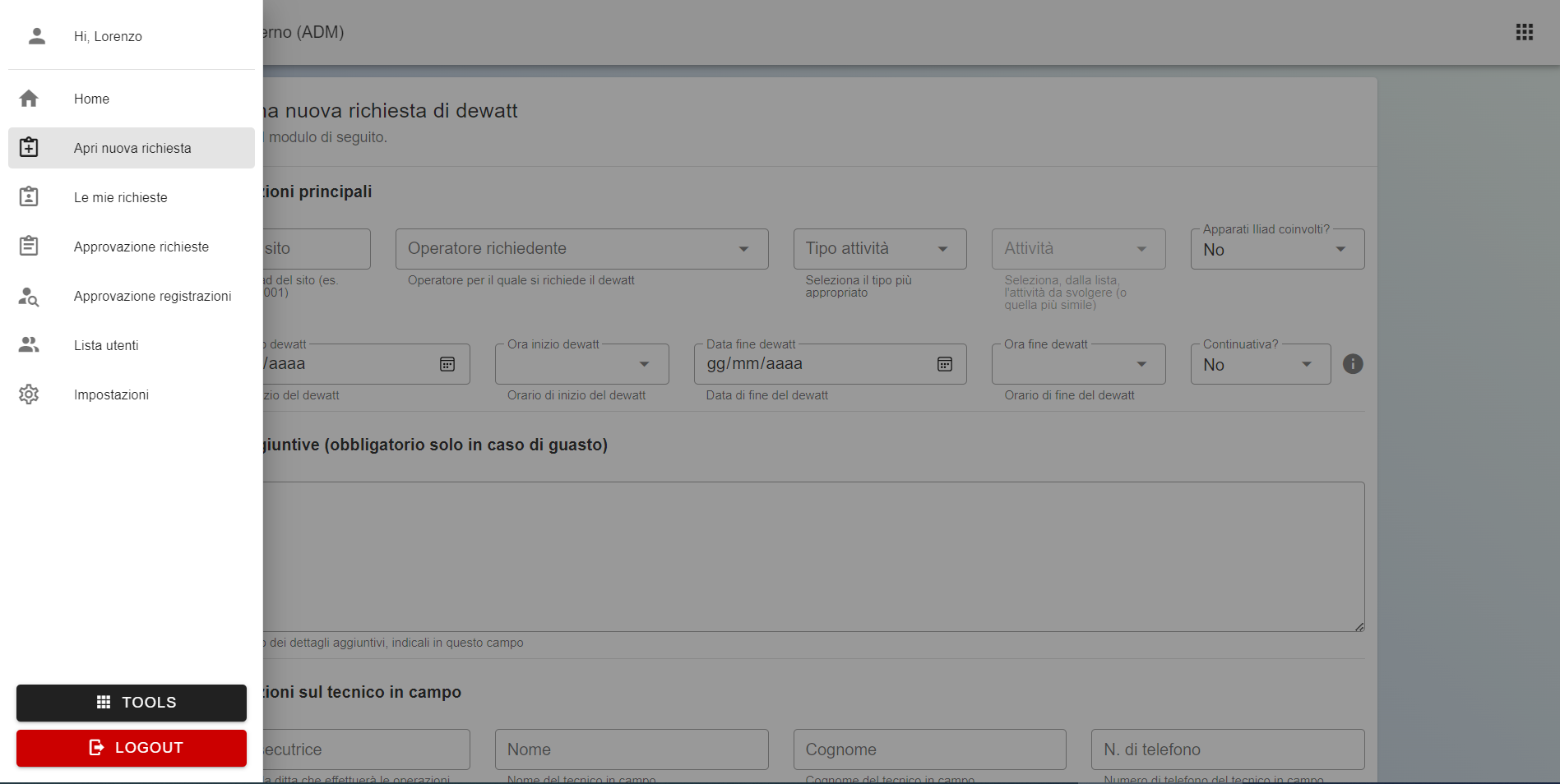Click the red LOGOUT button
Screen dimensions: 1560x784
tap(132, 748)
